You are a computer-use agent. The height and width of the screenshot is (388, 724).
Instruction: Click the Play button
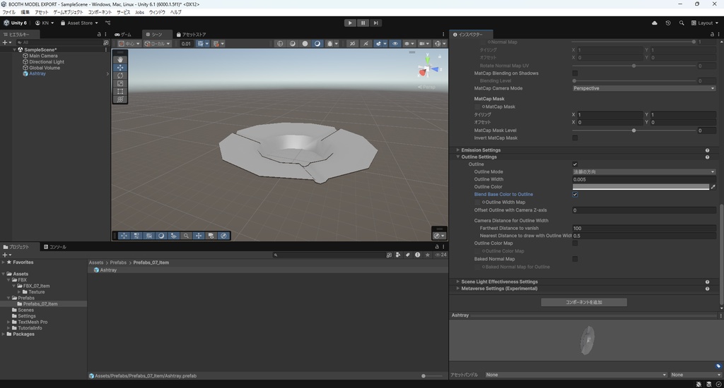pos(350,23)
